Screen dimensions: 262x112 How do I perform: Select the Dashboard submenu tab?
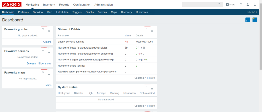tap(8, 12)
